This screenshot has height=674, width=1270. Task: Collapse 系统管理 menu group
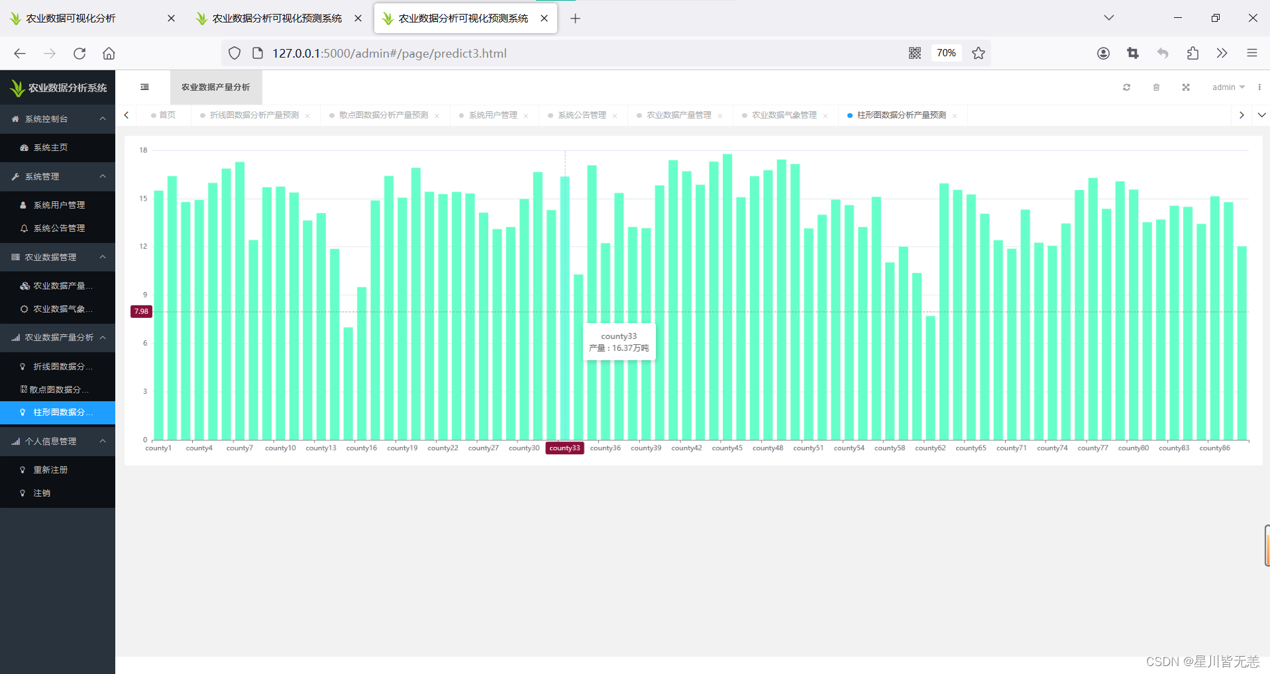coord(58,177)
